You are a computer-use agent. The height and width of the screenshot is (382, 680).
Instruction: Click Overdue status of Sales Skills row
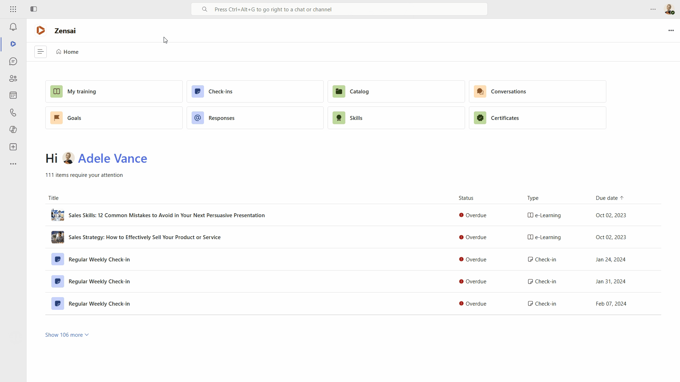click(x=472, y=215)
